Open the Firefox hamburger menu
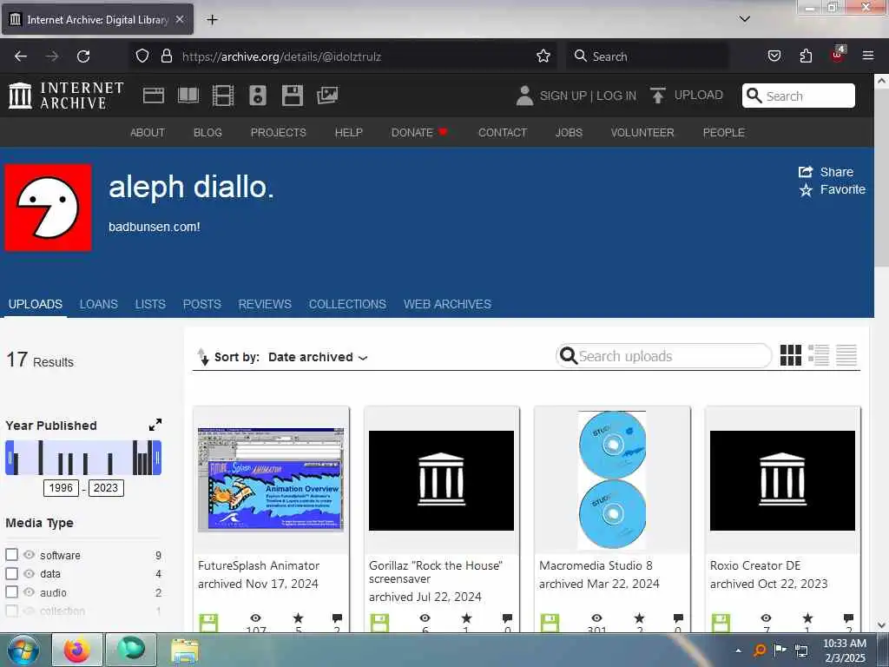The height and width of the screenshot is (667, 889). coord(867,56)
